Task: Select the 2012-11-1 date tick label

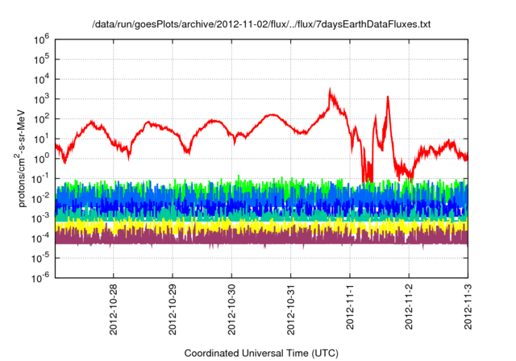Action: [350, 307]
